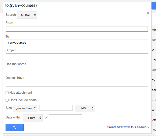This screenshot has width=156, height=136.
Task: Click into the Subject text field
Action: (x=77, y=56)
